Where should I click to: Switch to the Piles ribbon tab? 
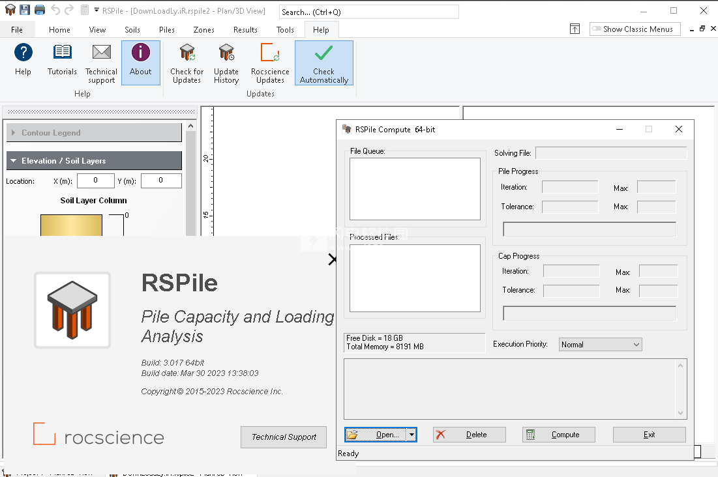click(x=167, y=30)
